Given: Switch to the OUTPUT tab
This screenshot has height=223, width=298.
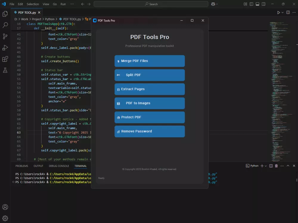Looking at the screenshot, I should [x=38, y=166].
